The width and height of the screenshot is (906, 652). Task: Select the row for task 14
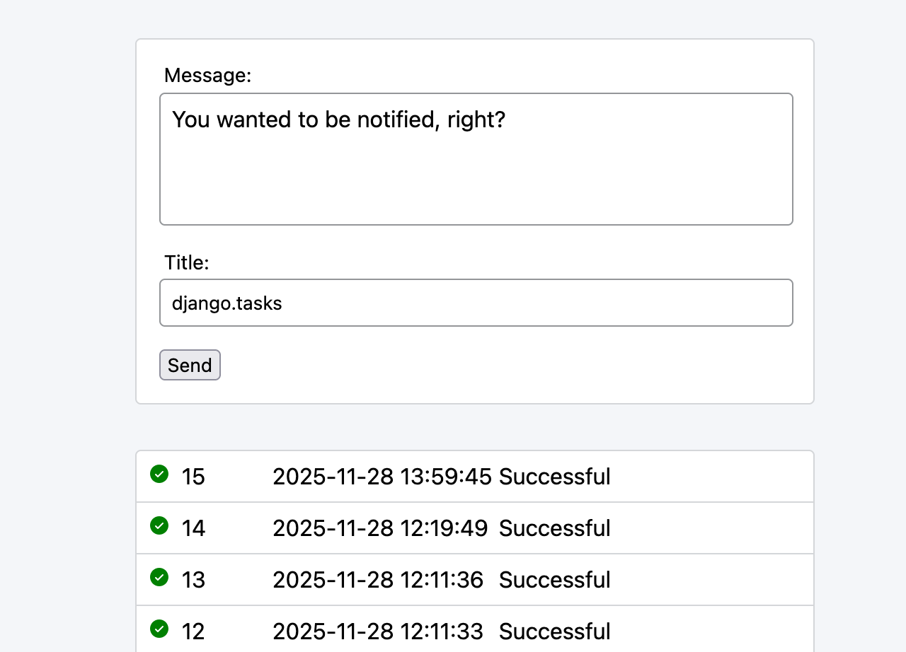474,528
